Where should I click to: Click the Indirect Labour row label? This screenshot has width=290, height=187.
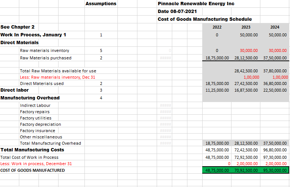tap(35, 105)
